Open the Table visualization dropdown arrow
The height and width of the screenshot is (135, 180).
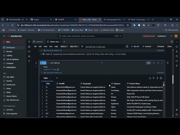(50, 78)
